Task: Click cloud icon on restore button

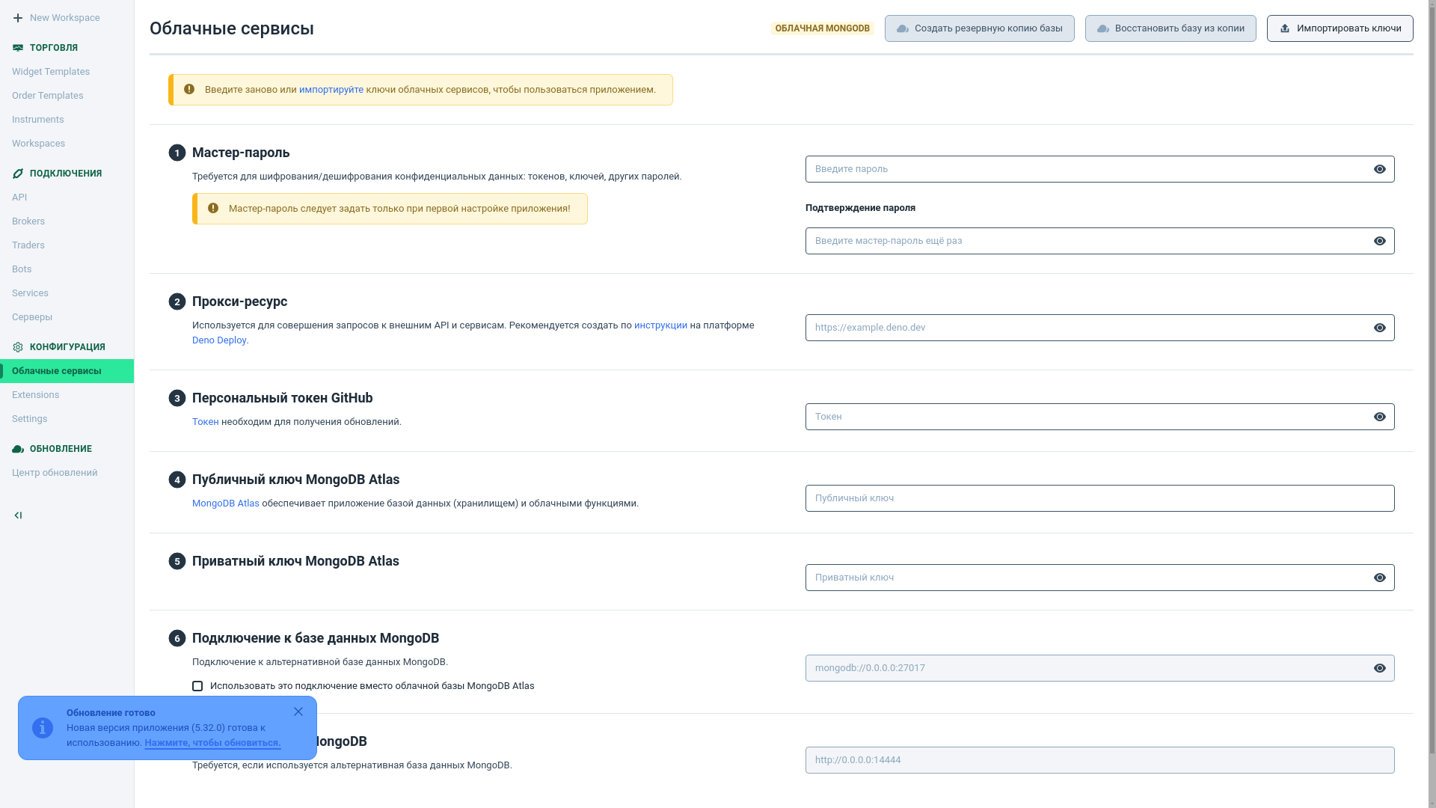Action: click(x=1103, y=28)
